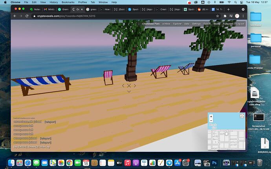Screen dimensions: 271x169
Task: Open the Wi-Fi status menu
Action: [x=229, y=2]
